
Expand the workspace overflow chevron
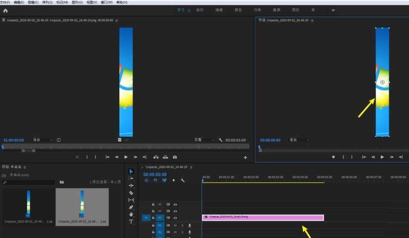(x=333, y=10)
